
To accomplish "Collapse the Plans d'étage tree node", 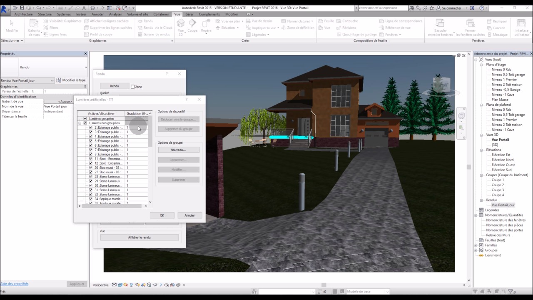I will pyautogui.click(x=481, y=65).
